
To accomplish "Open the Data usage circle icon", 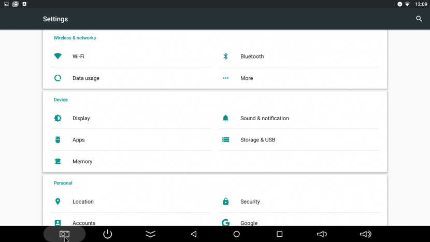I will [58, 78].
